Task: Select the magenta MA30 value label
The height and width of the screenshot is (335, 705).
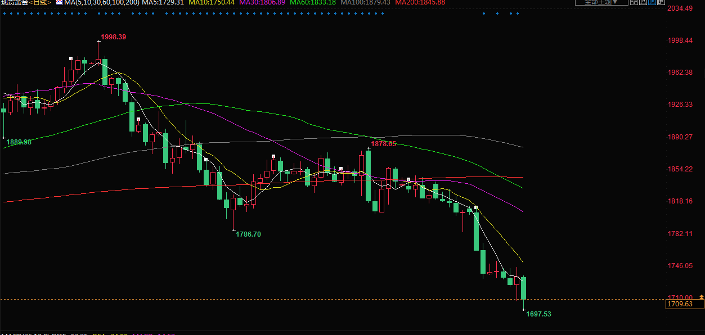Action: pyautogui.click(x=262, y=3)
